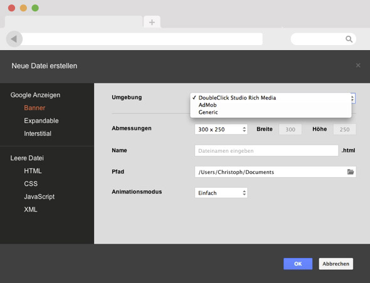Click the Umgebung dropdown stepper arrows

(x=353, y=98)
